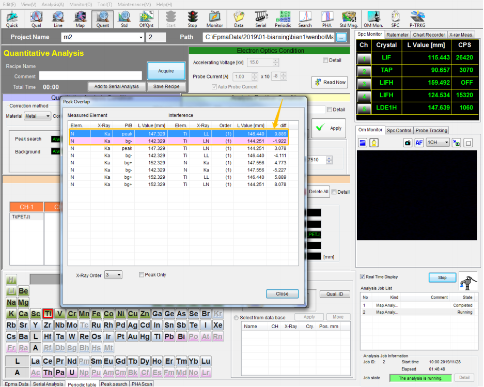Viewport: 484px width, 387px height.
Task: Check Detail in Electron Optics Condition
Action: click(325, 60)
